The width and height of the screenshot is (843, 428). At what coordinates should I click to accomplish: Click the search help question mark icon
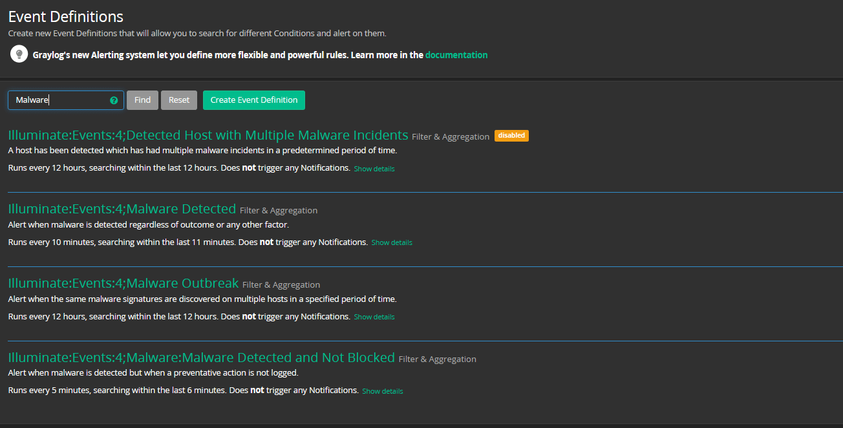[x=114, y=100]
